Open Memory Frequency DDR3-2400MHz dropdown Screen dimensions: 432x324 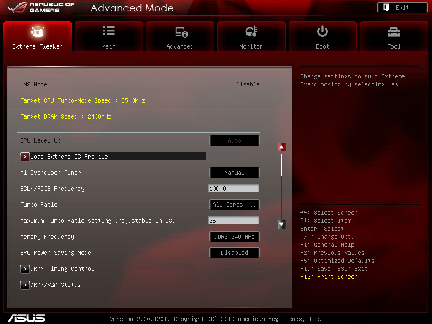point(234,237)
